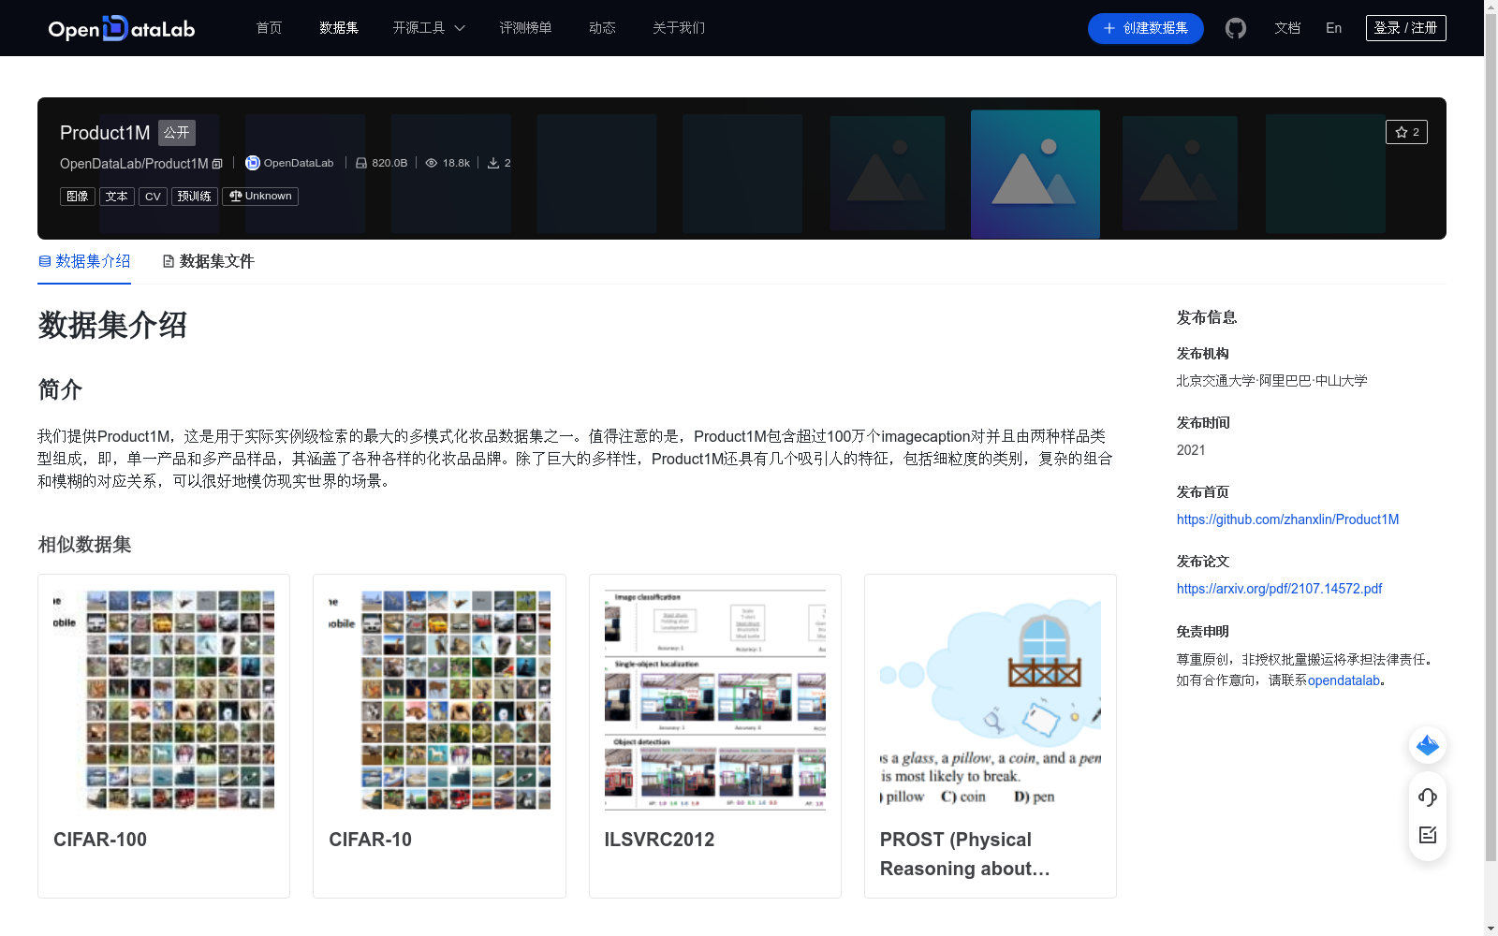Image resolution: width=1498 pixels, height=936 pixels.
Task: Open the feedback edit icon
Action: [1428, 835]
